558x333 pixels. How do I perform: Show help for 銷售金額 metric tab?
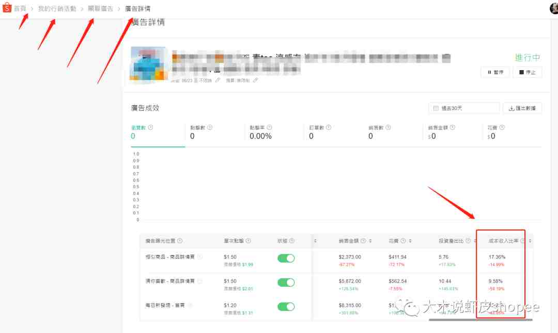click(x=452, y=127)
